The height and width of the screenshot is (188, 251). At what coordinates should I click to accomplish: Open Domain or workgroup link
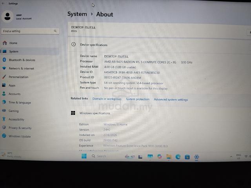click(x=107, y=99)
